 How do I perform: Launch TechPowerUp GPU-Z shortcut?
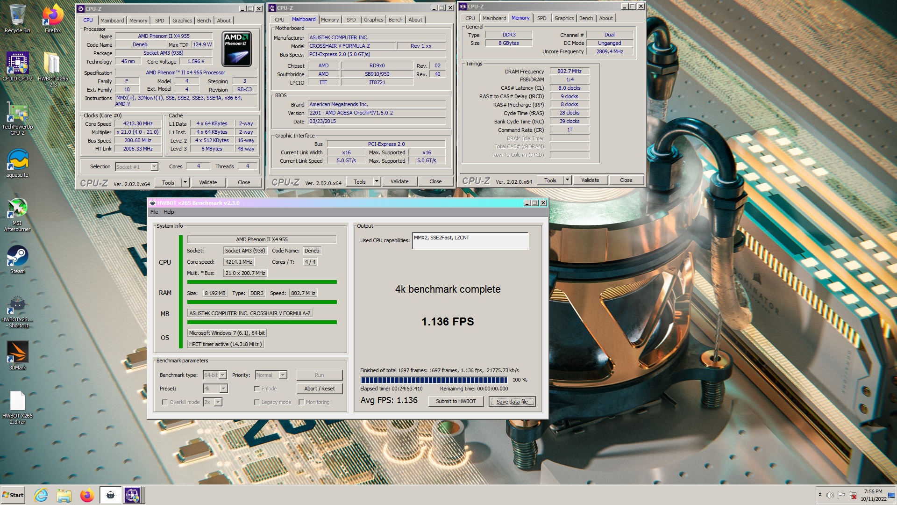click(17, 120)
